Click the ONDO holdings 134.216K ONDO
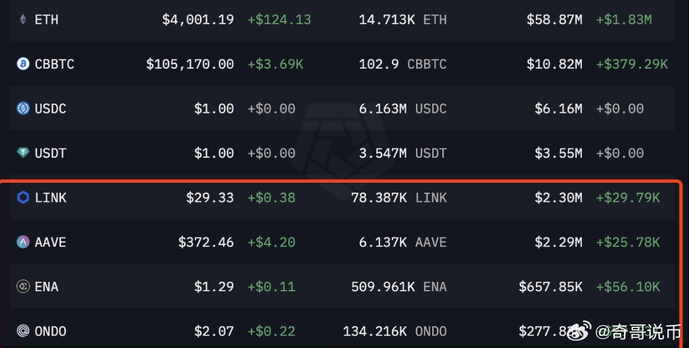Viewport: 689px width, 348px height. (394, 331)
